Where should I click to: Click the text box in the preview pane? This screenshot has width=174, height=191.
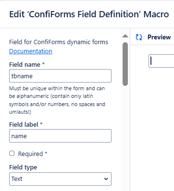point(162,61)
